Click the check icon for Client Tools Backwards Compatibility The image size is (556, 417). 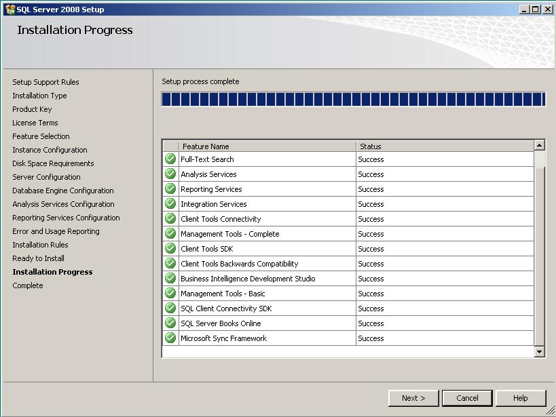pos(170,263)
